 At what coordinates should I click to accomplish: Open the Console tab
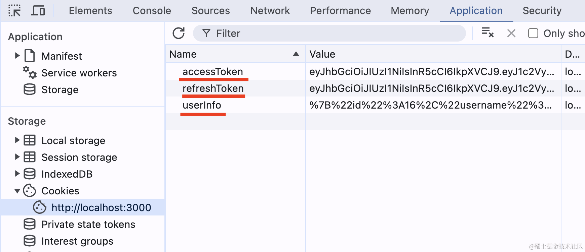click(152, 11)
